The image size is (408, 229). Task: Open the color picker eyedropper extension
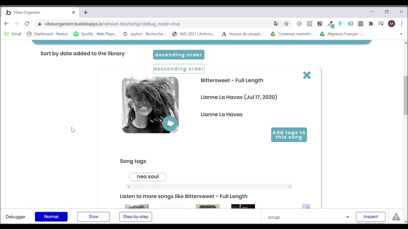(330, 24)
